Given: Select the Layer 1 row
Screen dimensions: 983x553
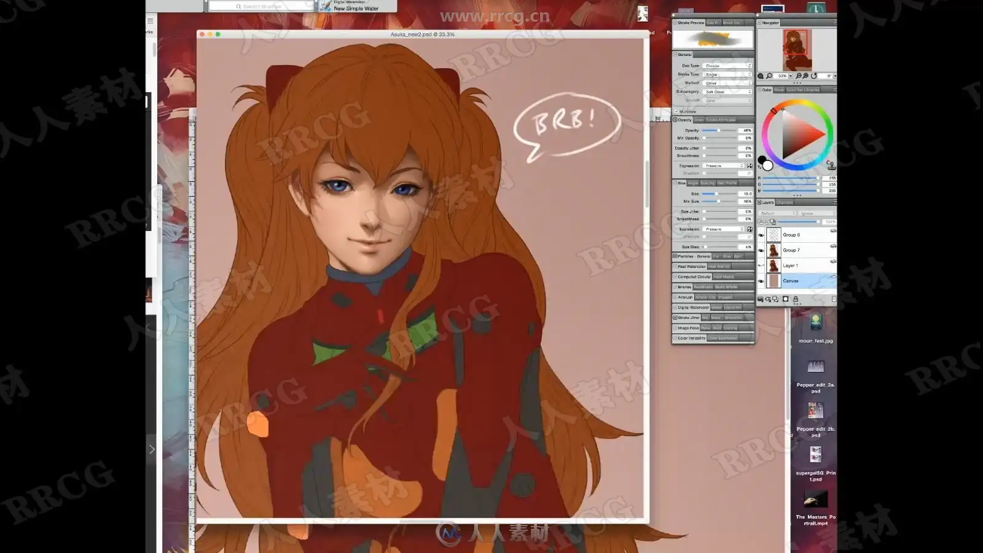Looking at the screenshot, I should [x=796, y=265].
